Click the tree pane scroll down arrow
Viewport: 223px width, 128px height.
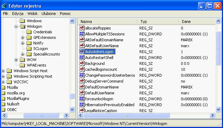pos(72,110)
